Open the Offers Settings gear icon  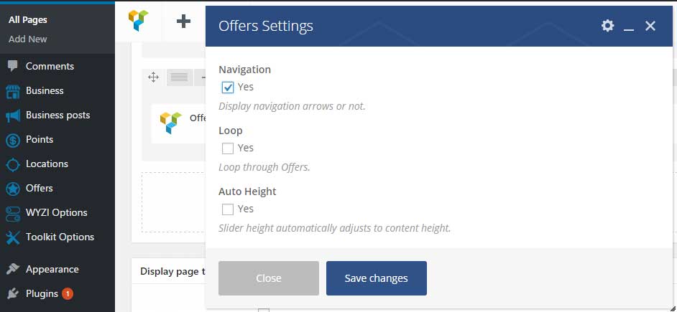coord(607,26)
